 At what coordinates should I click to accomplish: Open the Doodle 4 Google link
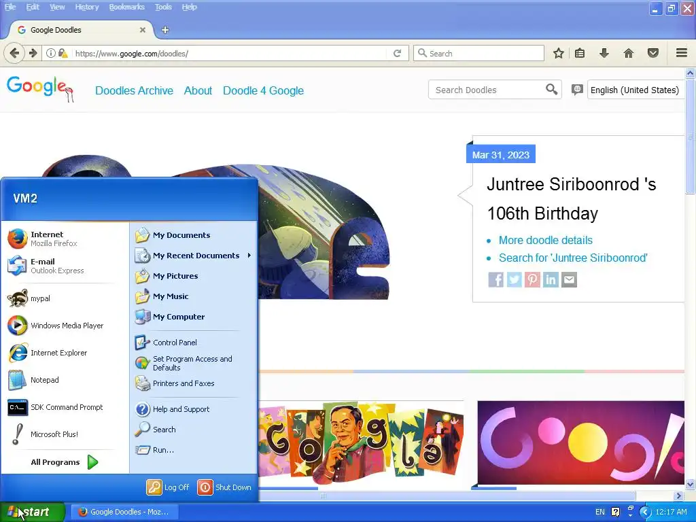(263, 90)
